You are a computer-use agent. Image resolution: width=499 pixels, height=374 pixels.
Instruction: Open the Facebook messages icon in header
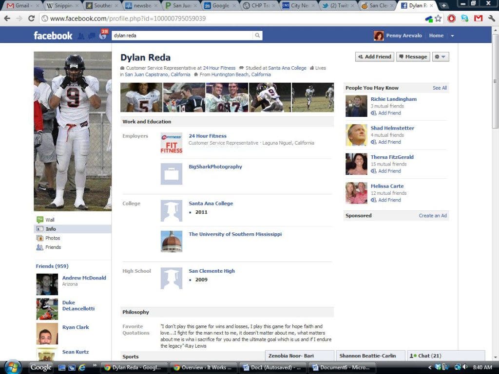click(x=91, y=36)
